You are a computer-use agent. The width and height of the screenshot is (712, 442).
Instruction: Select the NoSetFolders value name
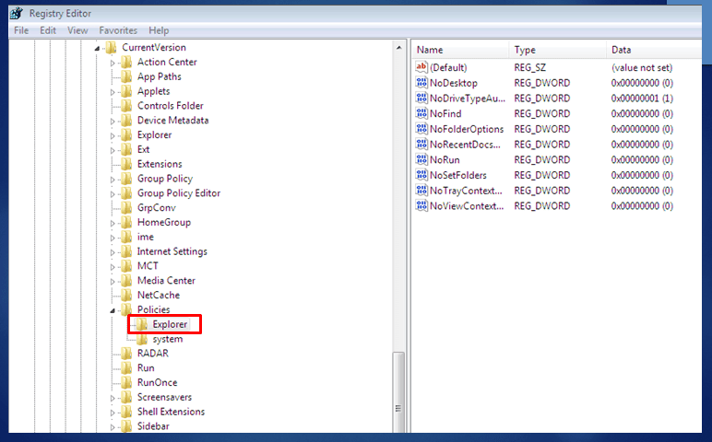(x=457, y=175)
